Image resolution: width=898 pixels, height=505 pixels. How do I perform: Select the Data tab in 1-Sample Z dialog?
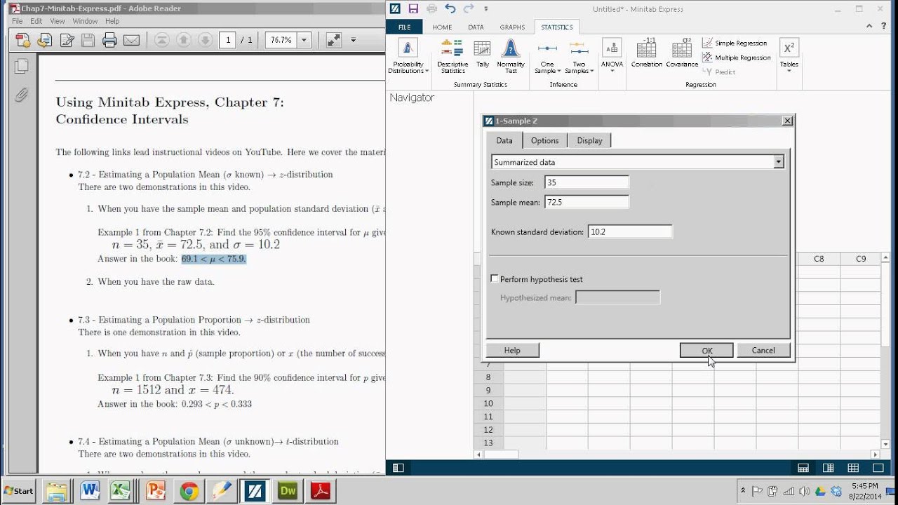(x=504, y=140)
